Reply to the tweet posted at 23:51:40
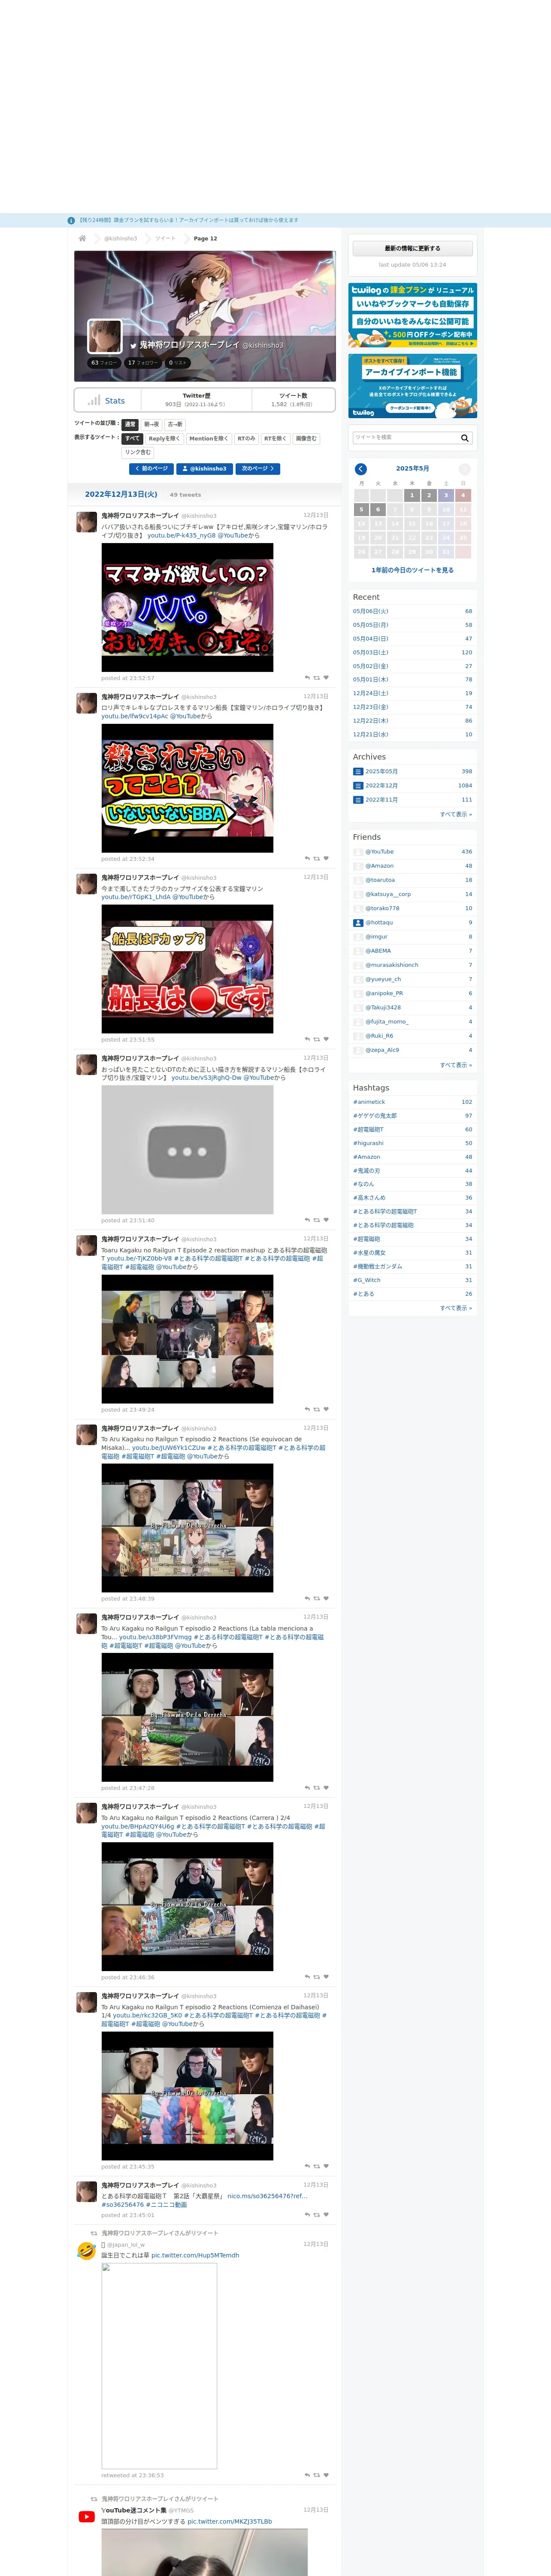 pyautogui.click(x=307, y=1220)
